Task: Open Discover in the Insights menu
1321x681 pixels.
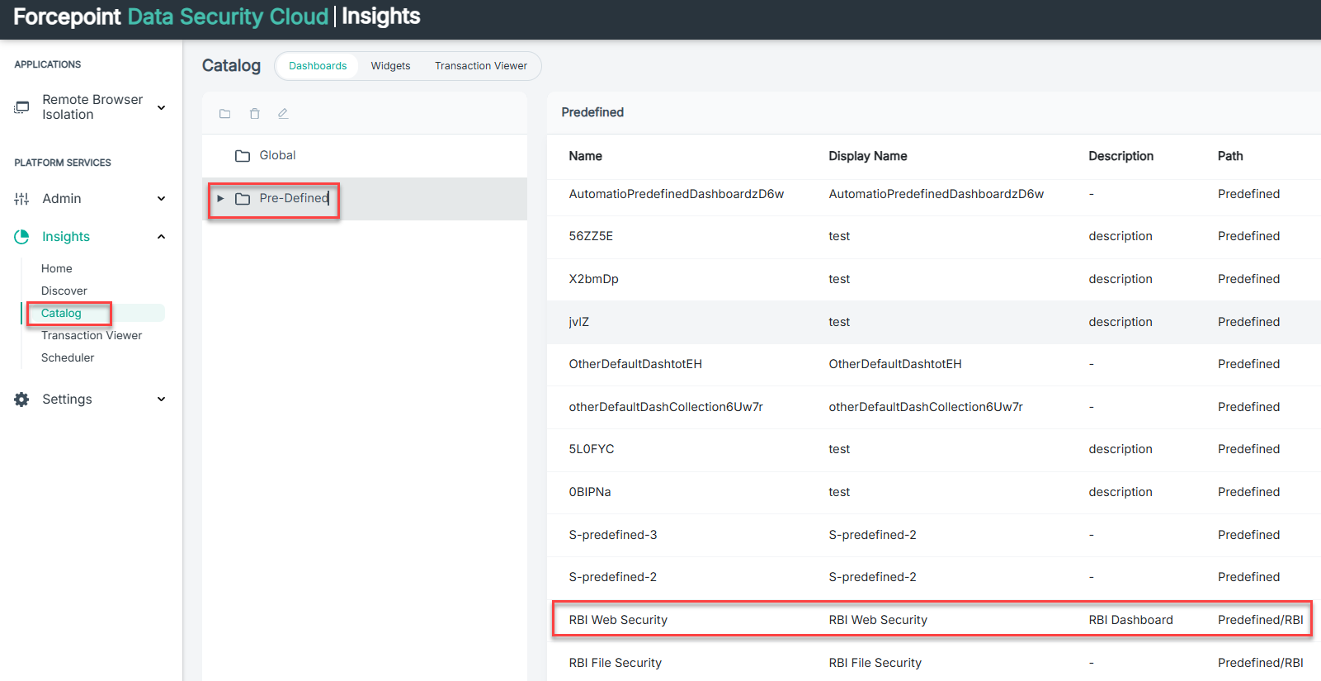Action: click(64, 291)
